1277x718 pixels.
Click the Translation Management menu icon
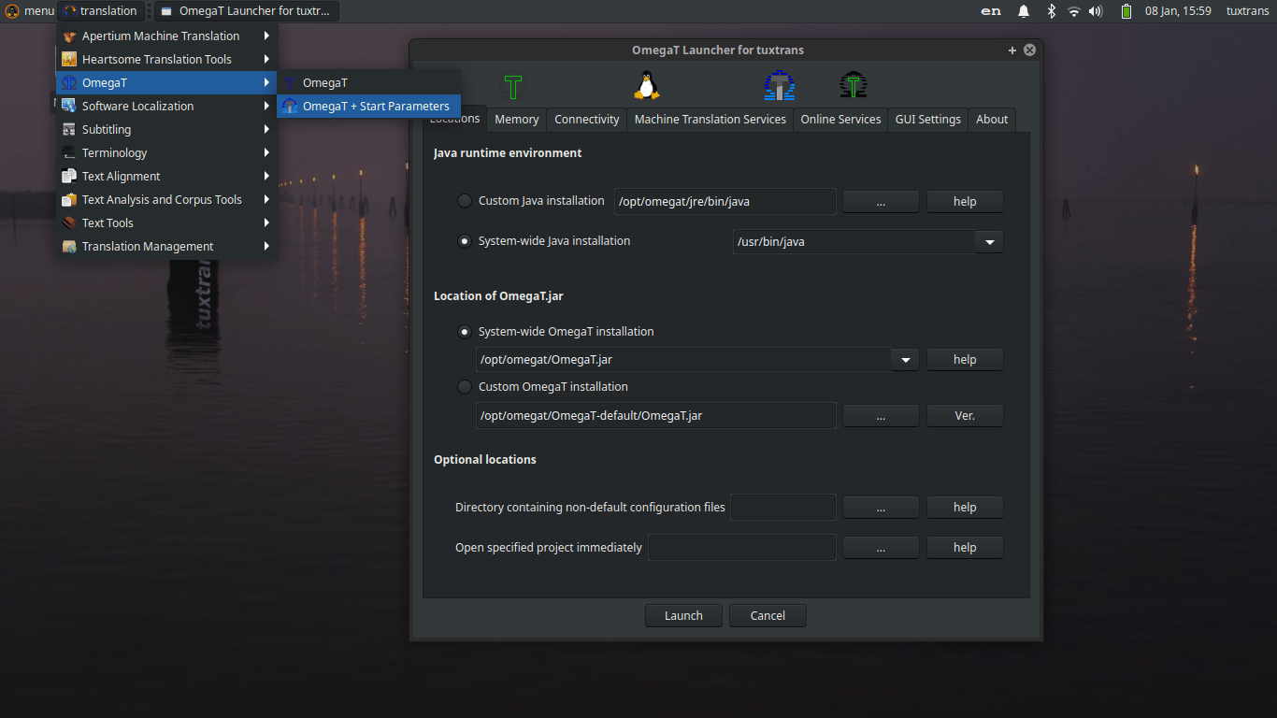pos(69,247)
